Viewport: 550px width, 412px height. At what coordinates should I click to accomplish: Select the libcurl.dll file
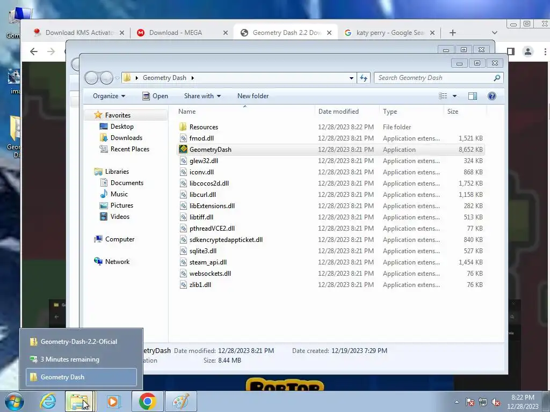click(202, 194)
